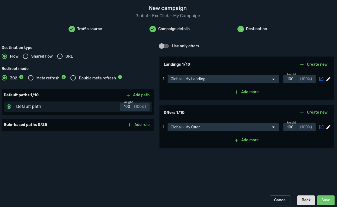Click Default path weight input field

coord(127,107)
